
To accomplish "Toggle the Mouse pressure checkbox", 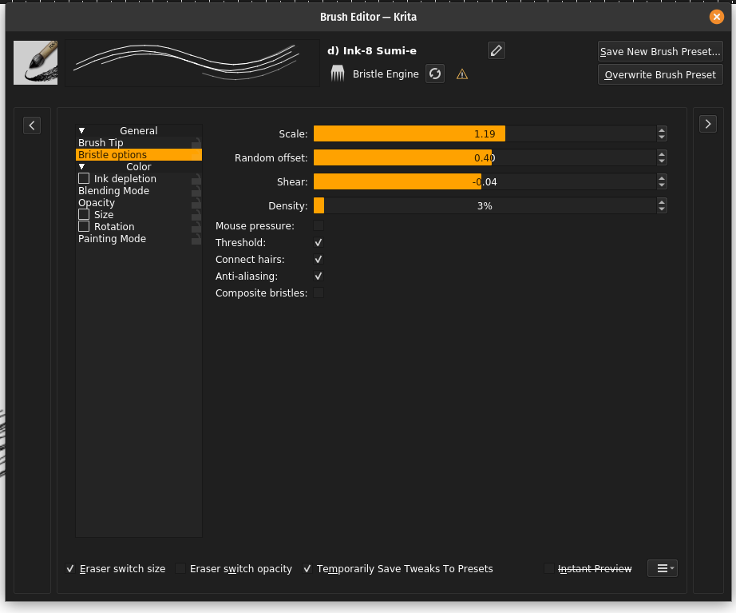I will point(319,226).
